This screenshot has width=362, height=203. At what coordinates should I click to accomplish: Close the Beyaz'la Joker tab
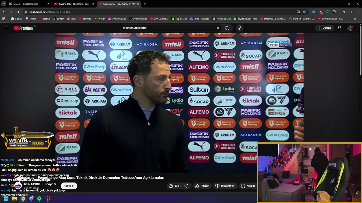point(93,4)
